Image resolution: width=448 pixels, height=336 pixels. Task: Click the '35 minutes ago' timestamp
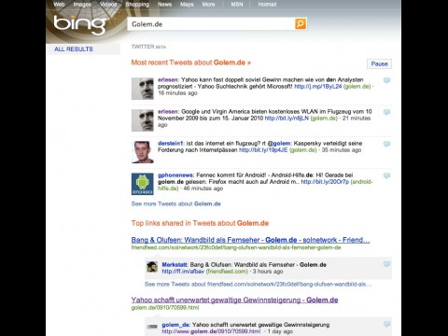click(342, 150)
